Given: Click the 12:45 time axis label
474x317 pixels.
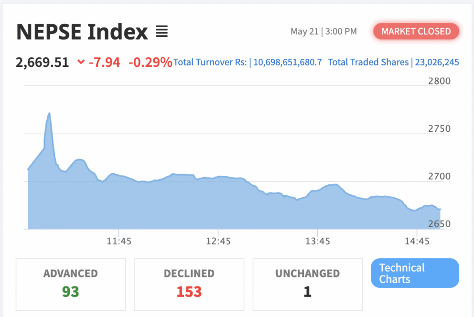Looking at the screenshot, I should click(218, 241).
